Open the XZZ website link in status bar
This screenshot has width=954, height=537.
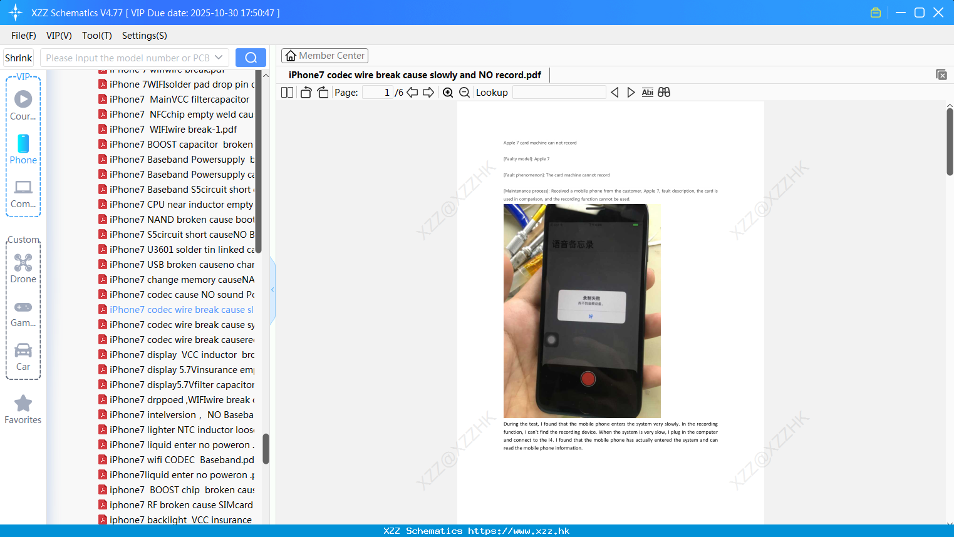(x=519, y=531)
